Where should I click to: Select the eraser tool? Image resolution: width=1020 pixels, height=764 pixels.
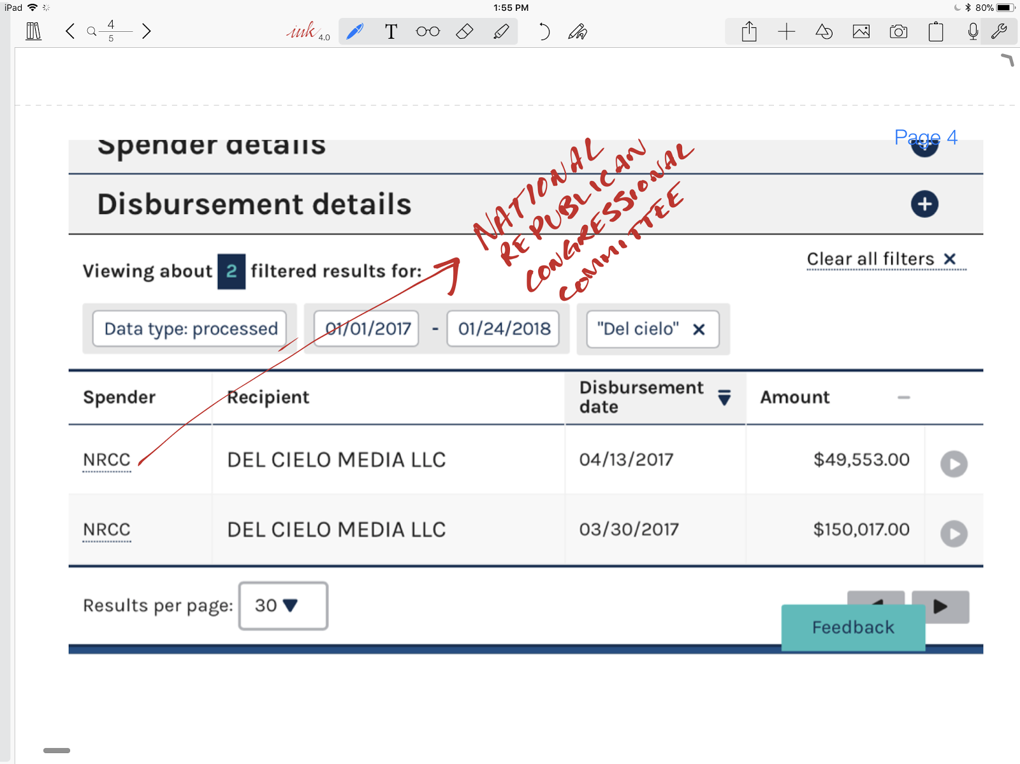[x=465, y=31]
